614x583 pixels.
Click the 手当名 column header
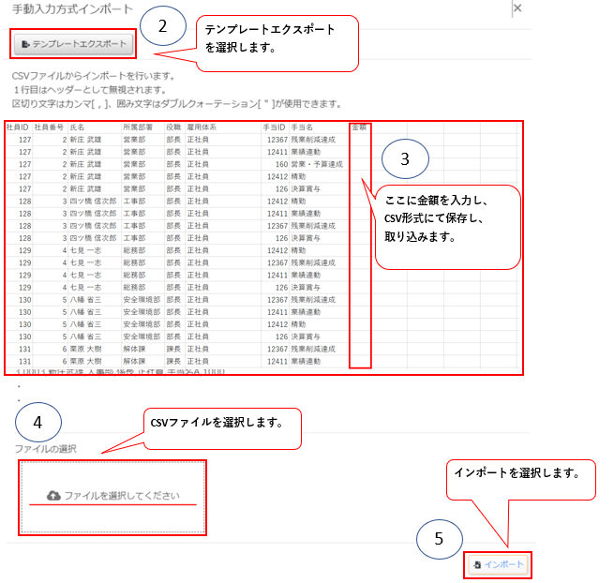tap(302, 127)
